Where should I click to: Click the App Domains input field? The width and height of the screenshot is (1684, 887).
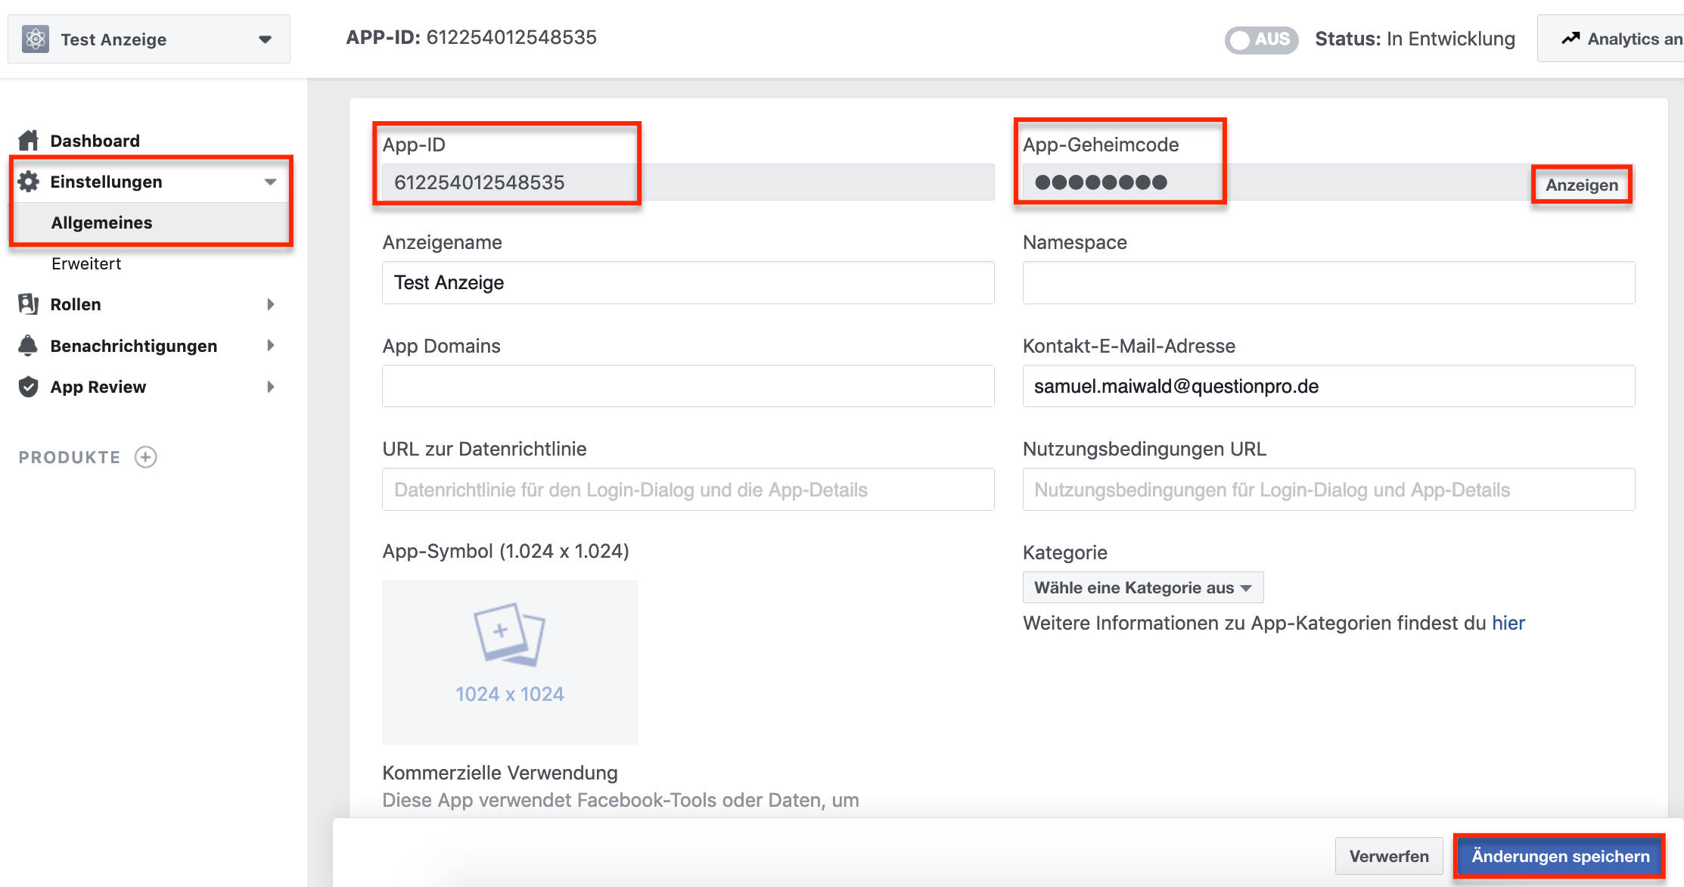[688, 386]
